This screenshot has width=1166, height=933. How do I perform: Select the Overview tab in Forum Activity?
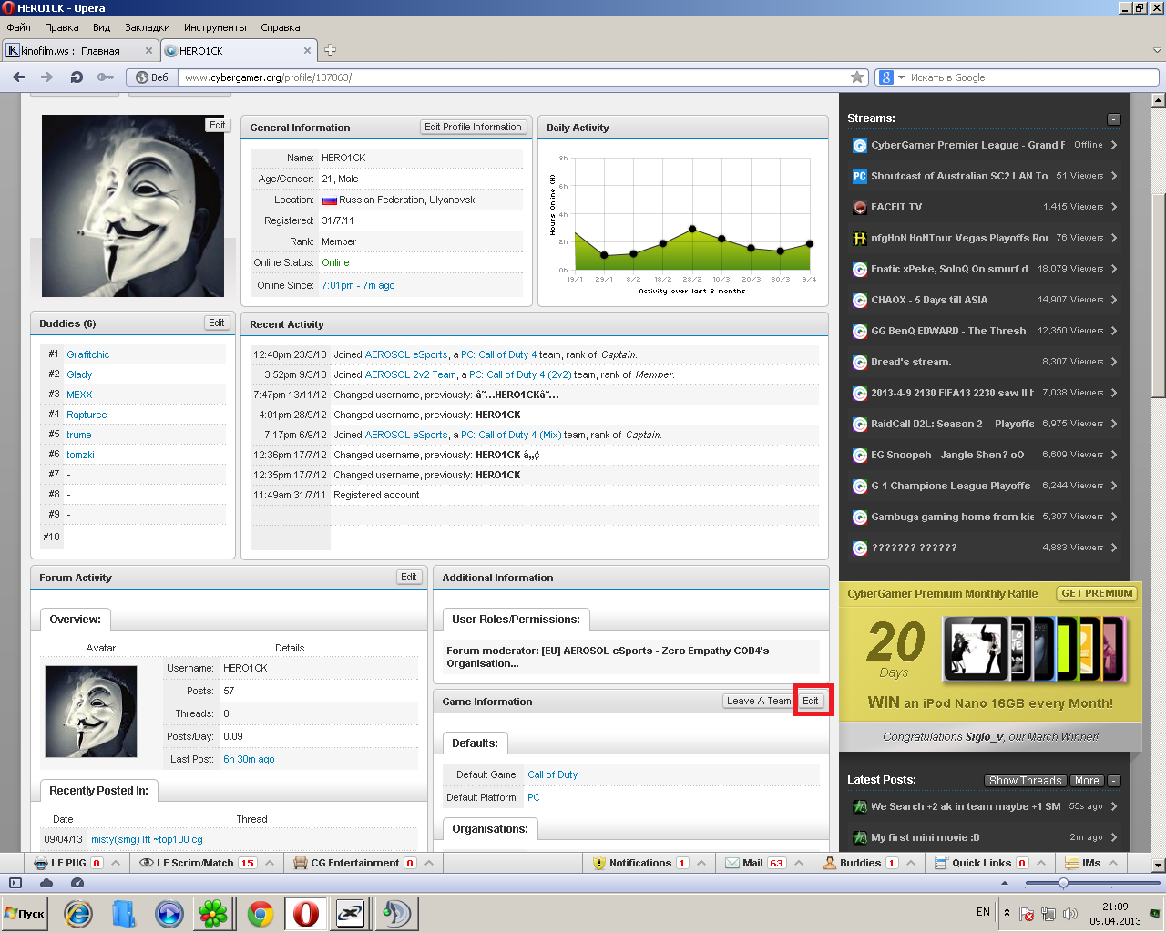coord(75,620)
